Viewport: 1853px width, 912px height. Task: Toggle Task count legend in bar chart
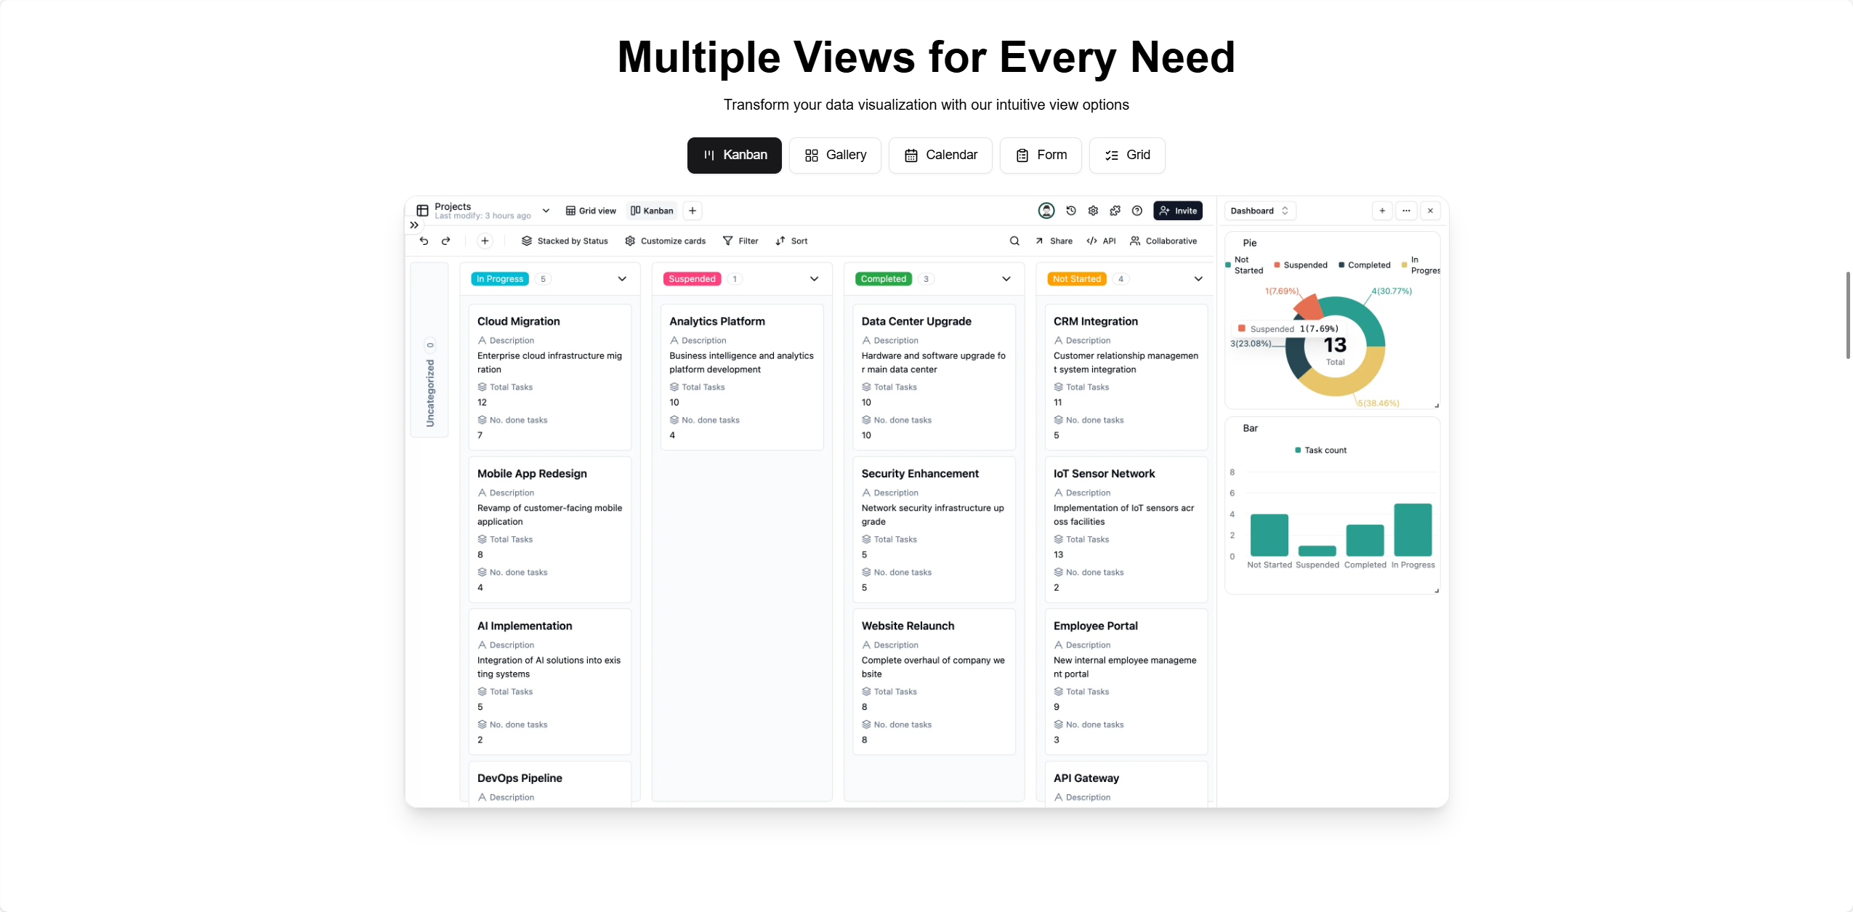(1320, 451)
